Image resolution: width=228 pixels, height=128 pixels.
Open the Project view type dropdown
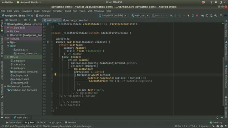[13, 20]
